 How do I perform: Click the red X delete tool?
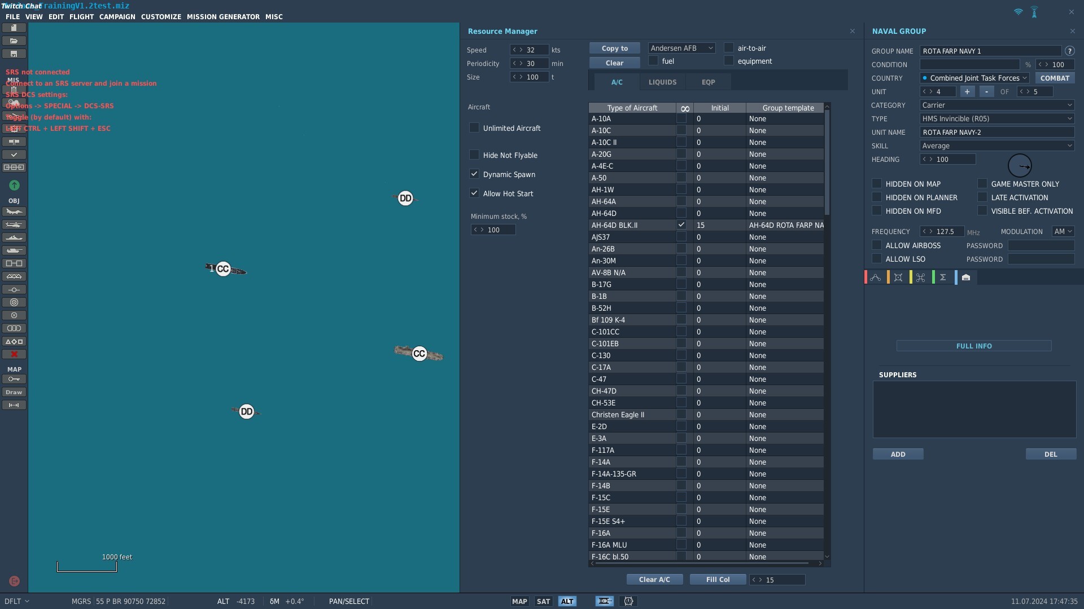coord(14,355)
